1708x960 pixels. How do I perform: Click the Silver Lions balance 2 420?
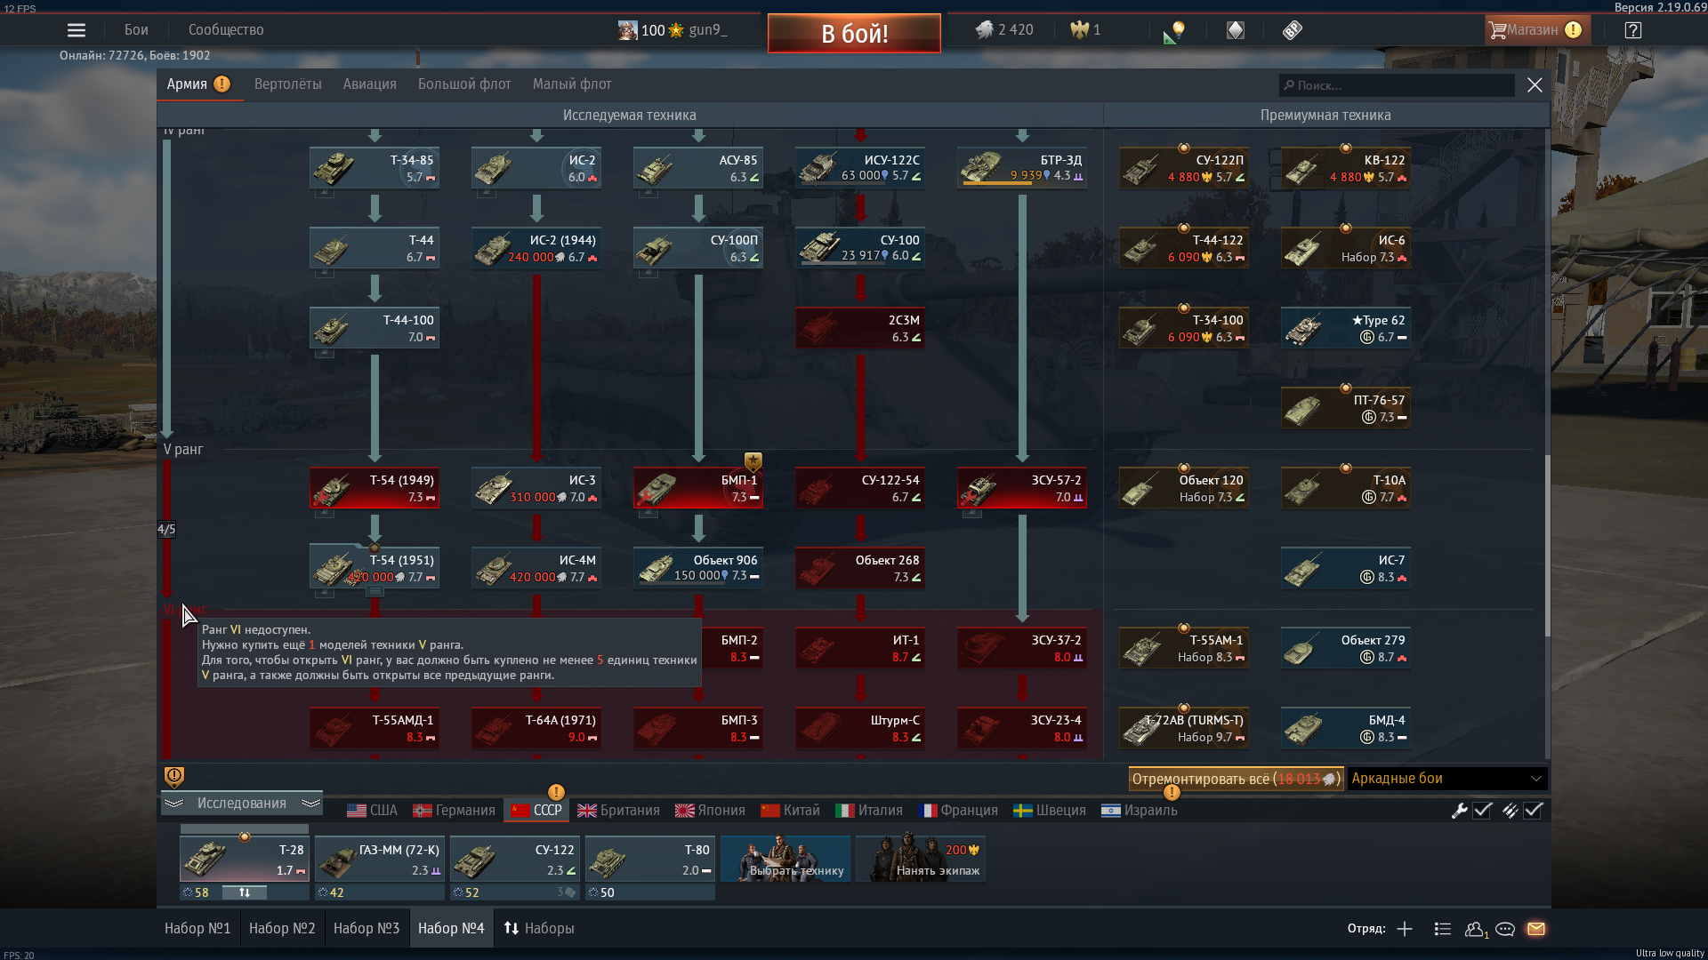[1004, 30]
